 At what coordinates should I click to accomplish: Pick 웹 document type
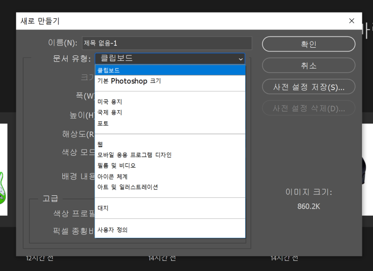(x=170, y=144)
